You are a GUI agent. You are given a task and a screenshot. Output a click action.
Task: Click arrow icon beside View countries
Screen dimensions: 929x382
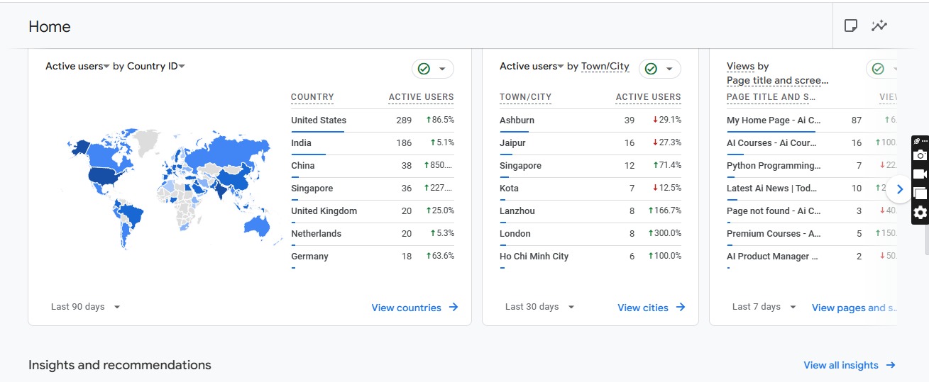pyautogui.click(x=453, y=308)
